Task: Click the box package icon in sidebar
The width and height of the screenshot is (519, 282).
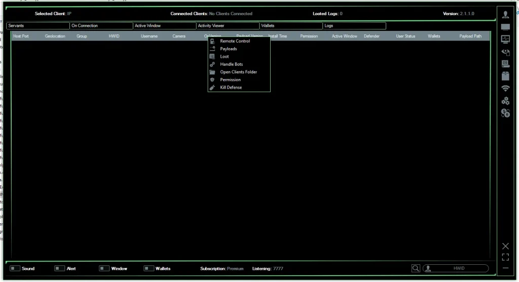Action: pyautogui.click(x=505, y=76)
